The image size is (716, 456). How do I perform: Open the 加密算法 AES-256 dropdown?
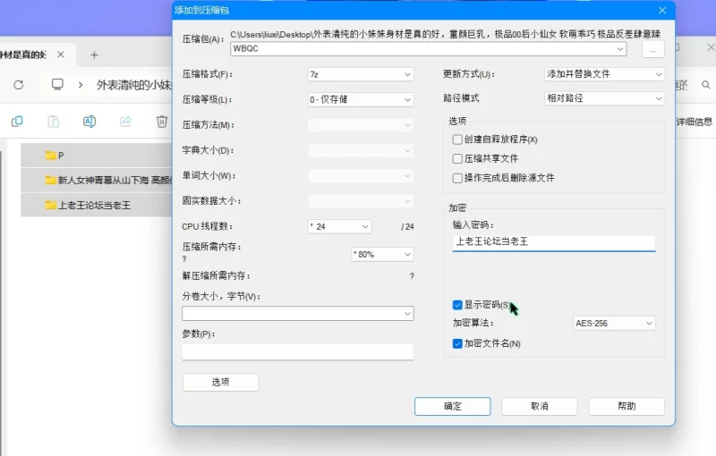(x=614, y=324)
